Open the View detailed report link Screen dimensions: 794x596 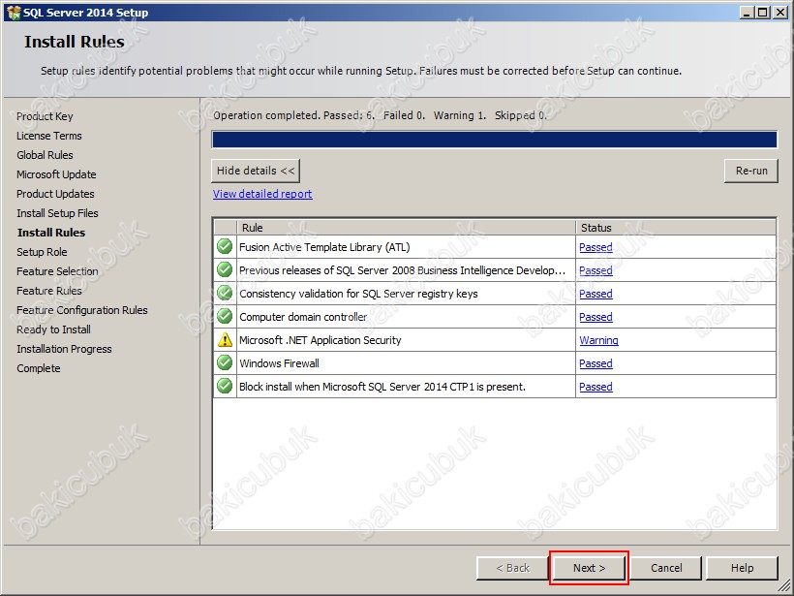pyautogui.click(x=262, y=194)
